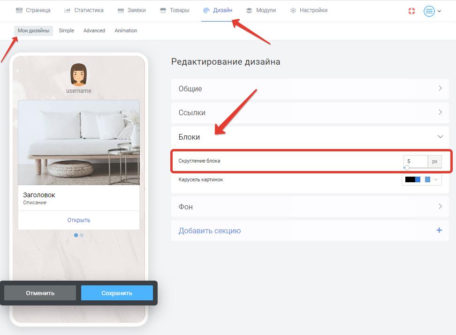The image size is (456, 335).
Task: Click the Страница page icon
Action: pos(19,10)
